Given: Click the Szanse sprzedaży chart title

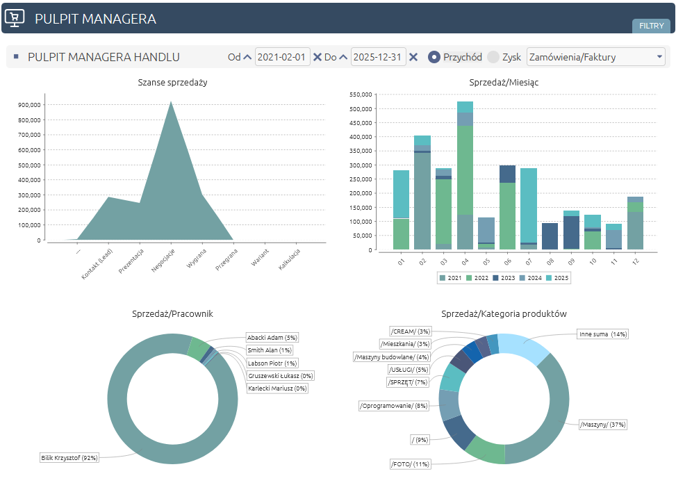Looking at the screenshot, I should coord(172,83).
